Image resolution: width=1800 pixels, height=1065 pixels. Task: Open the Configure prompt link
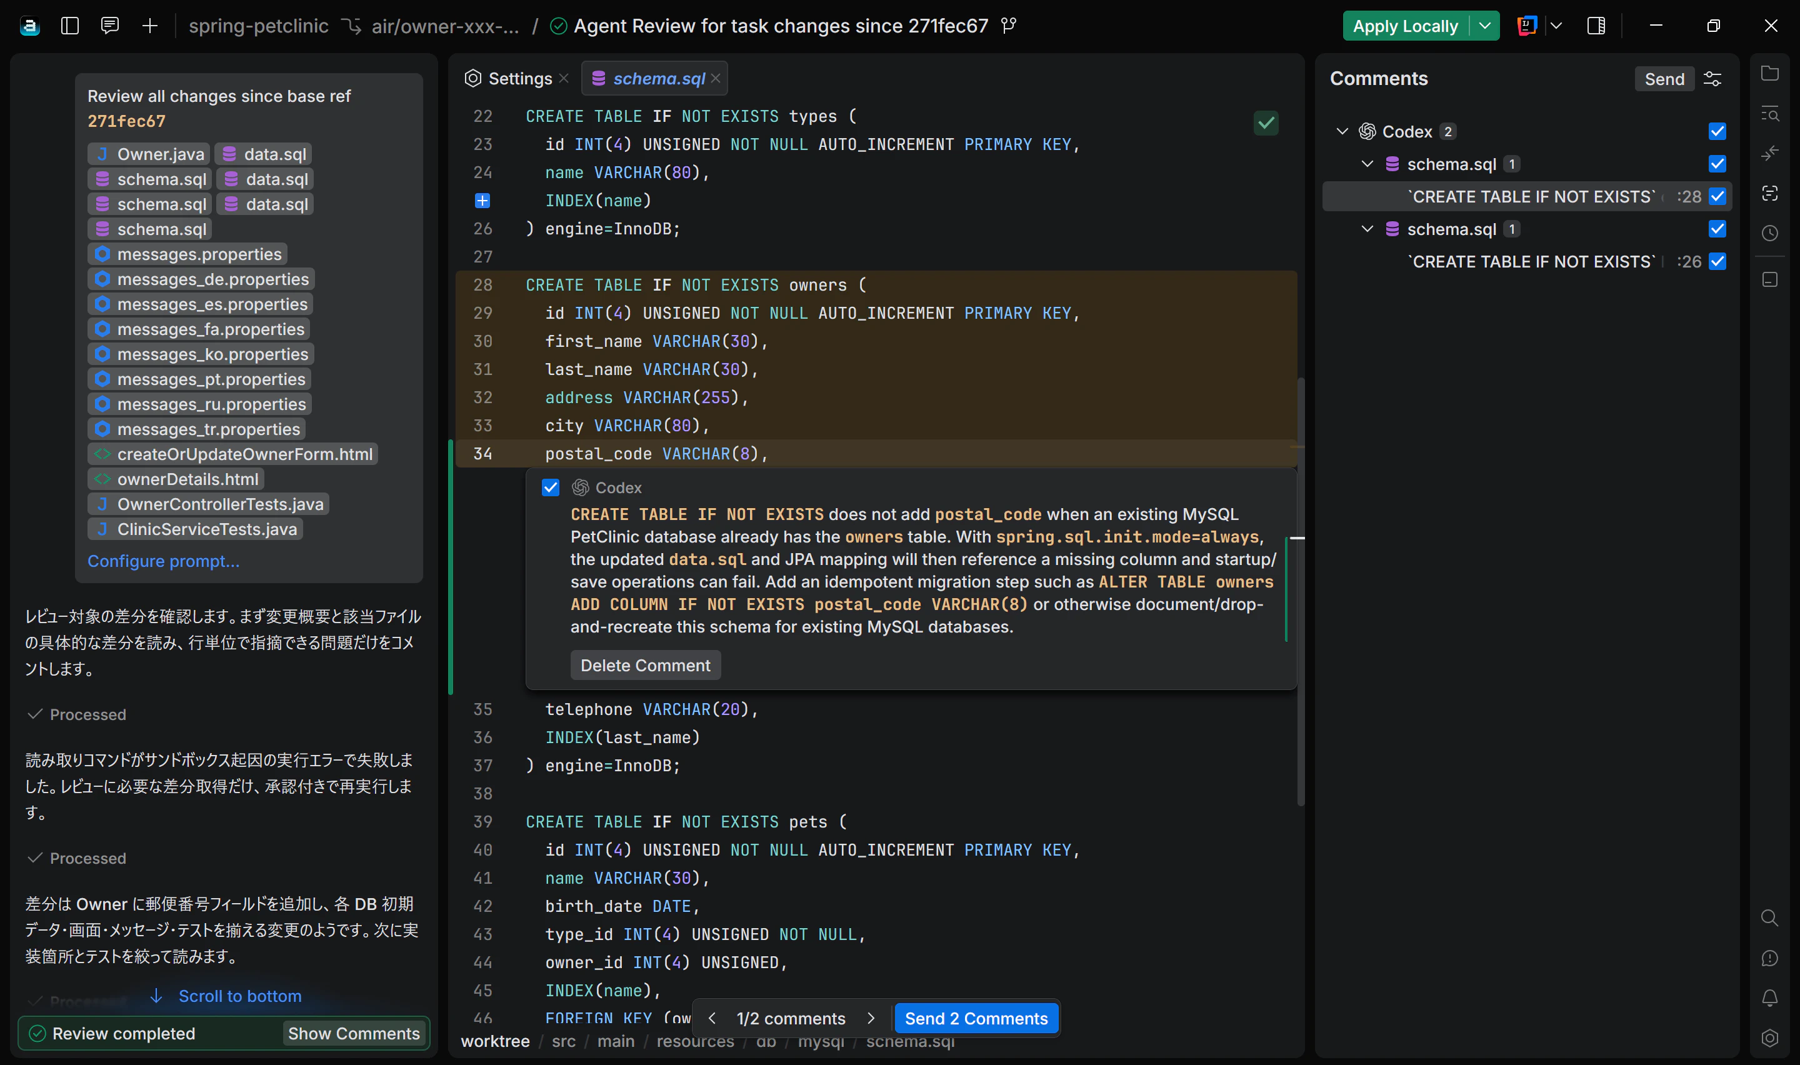coord(164,561)
